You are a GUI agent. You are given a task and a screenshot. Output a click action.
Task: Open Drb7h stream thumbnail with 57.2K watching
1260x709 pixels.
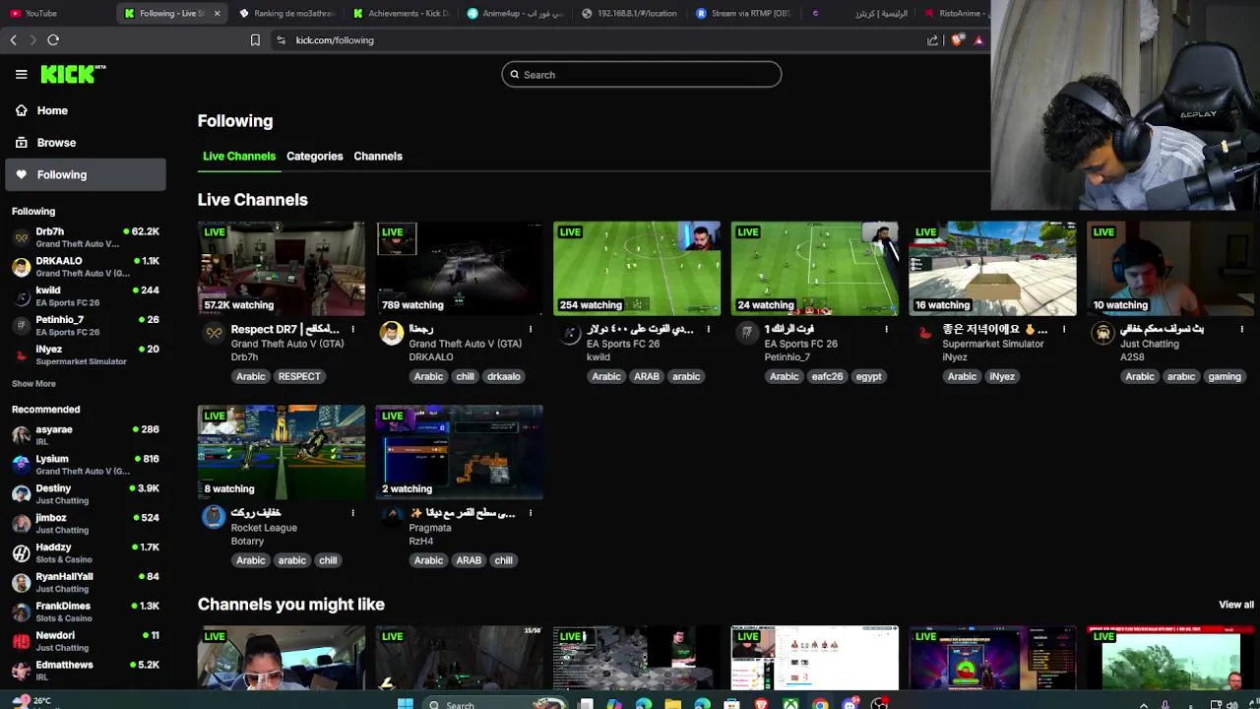click(x=282, y=268)
